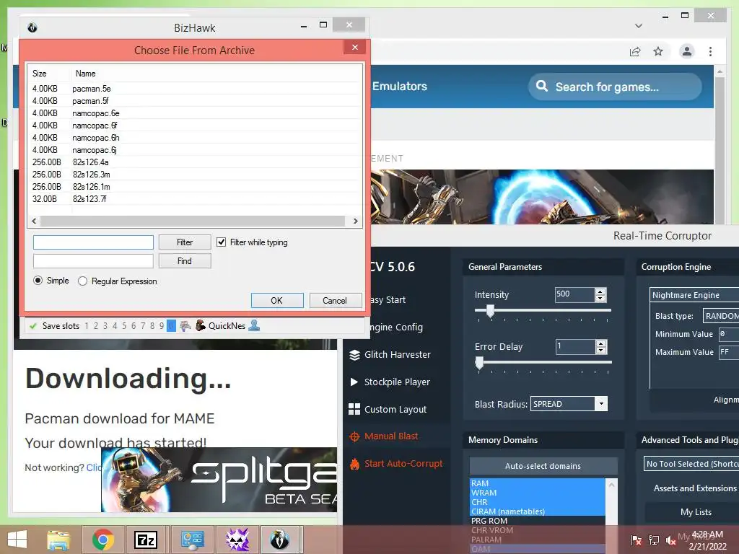
Task: Click the My Lists button
Action: (x=696, y=512)
